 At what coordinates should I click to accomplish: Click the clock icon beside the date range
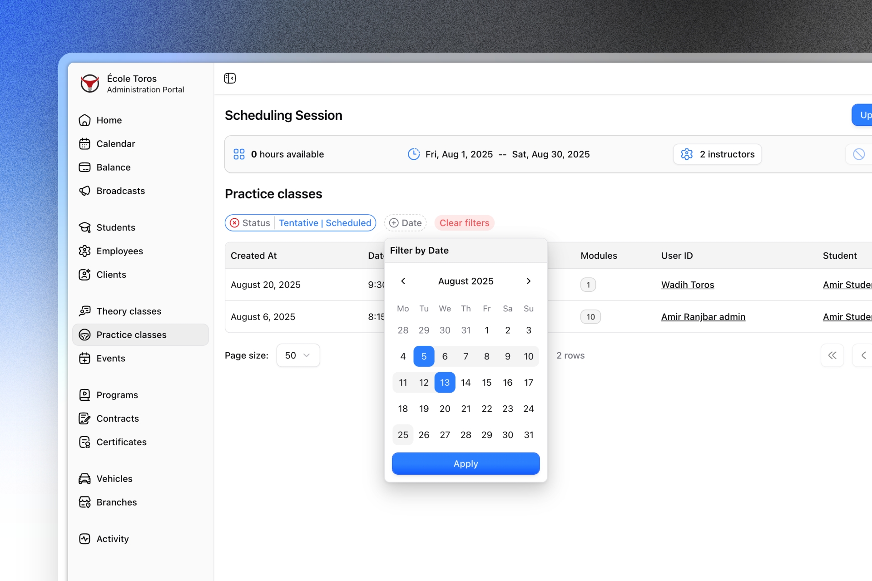point(413,154)
